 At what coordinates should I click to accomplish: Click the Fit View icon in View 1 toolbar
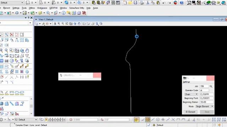tap(71, 24)
